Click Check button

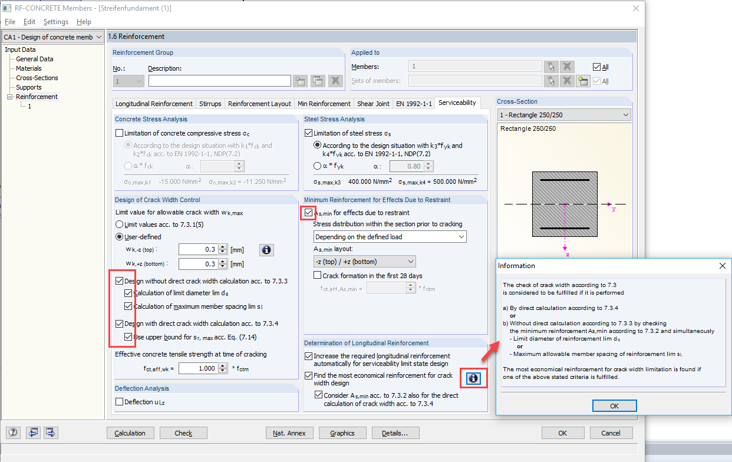point(183,433)
